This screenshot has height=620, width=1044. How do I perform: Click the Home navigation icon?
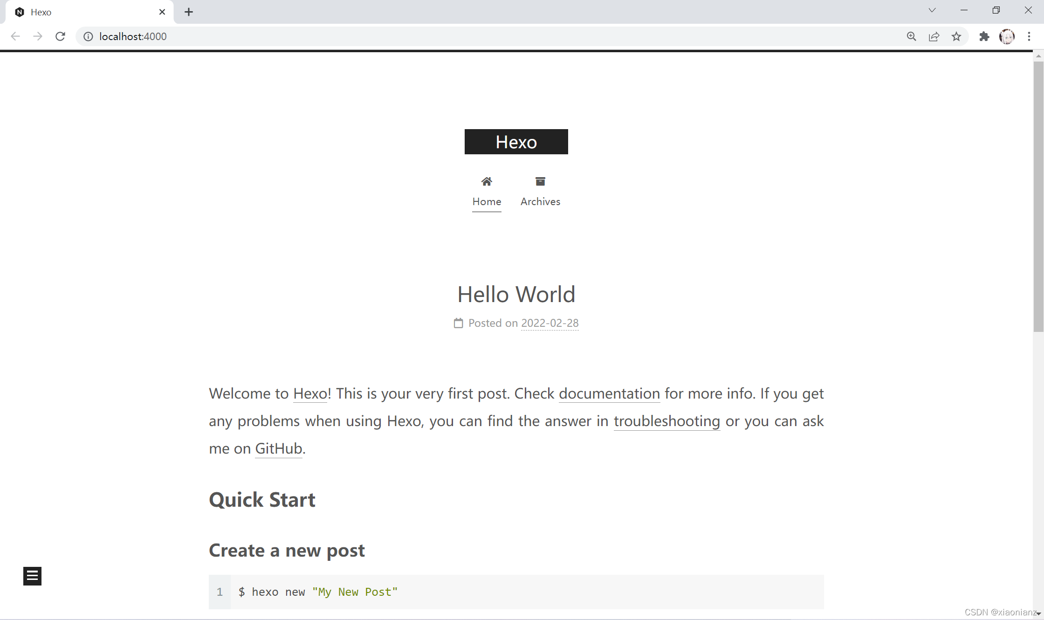(x=486, y=182)
